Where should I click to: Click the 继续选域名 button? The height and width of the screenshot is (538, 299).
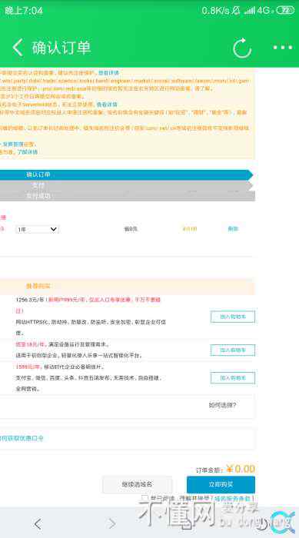coord(137,484)
